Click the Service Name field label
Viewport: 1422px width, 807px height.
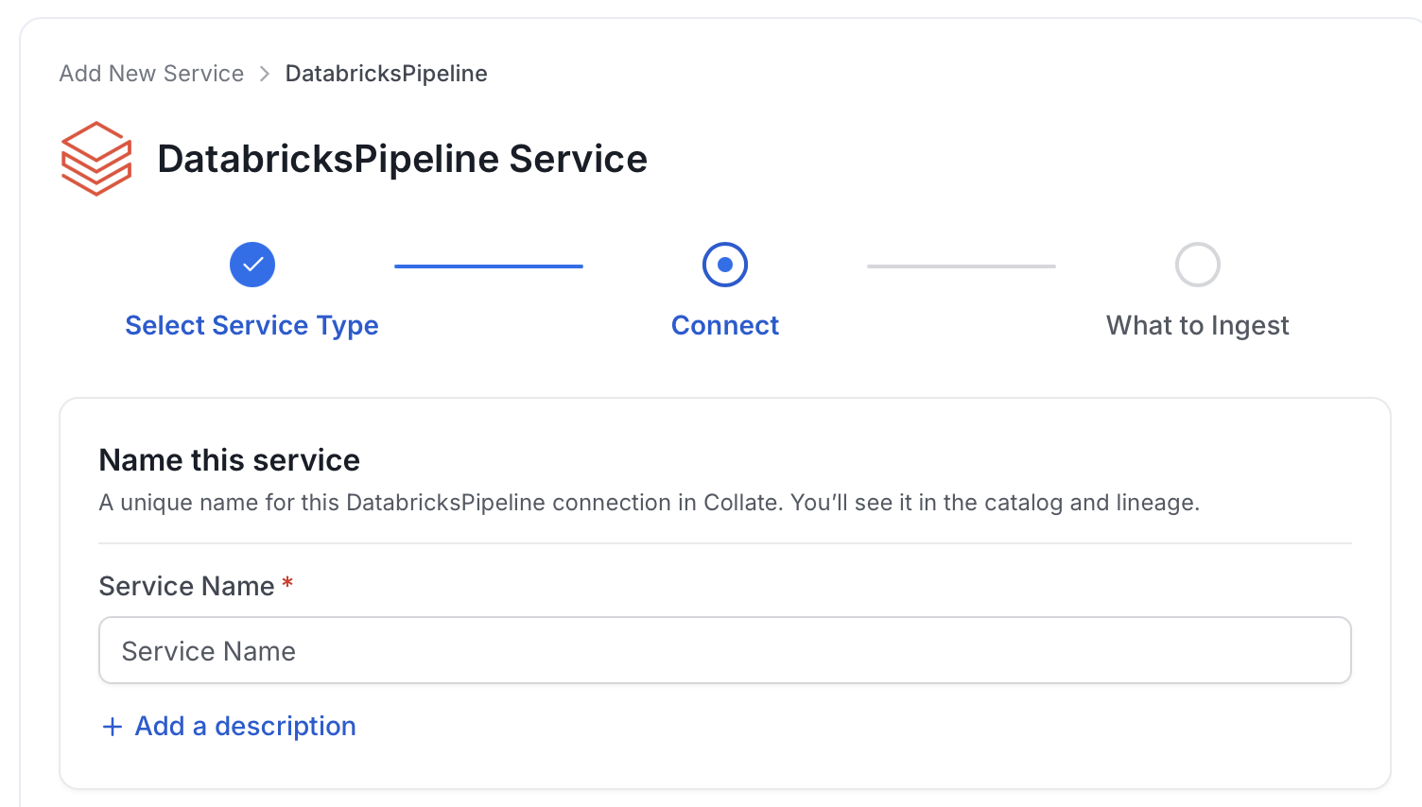[x=186, y=586]
